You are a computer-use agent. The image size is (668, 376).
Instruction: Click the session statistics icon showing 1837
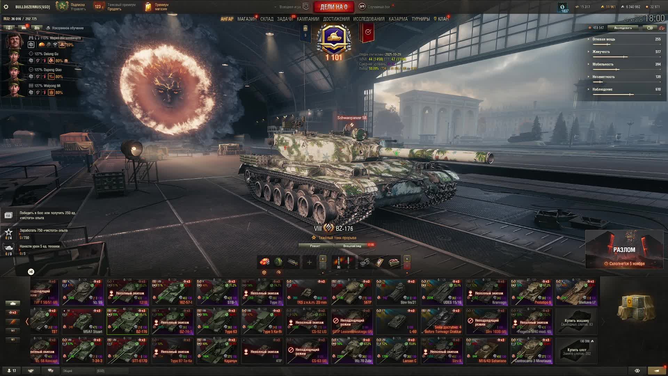click(x=563, y=7)
